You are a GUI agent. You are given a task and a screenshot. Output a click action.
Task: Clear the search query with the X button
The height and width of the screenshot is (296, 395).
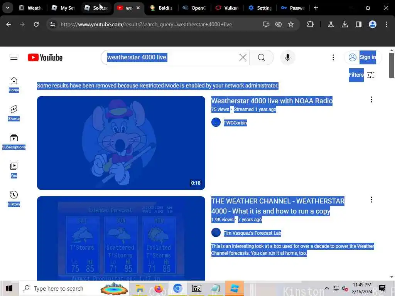(243, 57)
